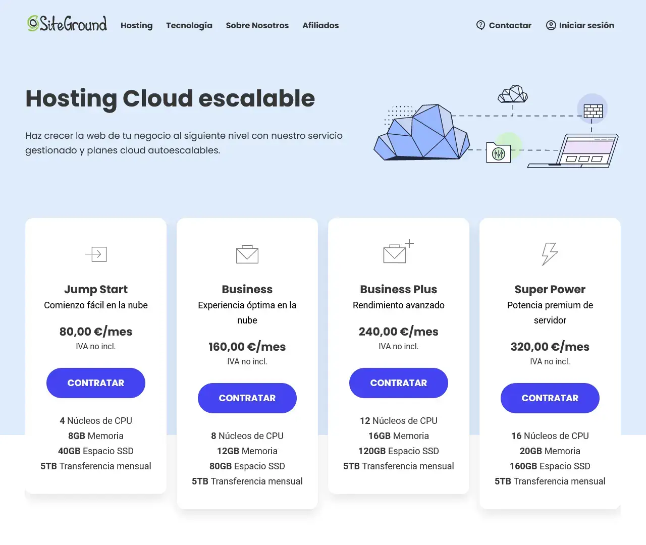Click '20GB Memoria' text
The image size is (646, 545).
click(550, 451)
